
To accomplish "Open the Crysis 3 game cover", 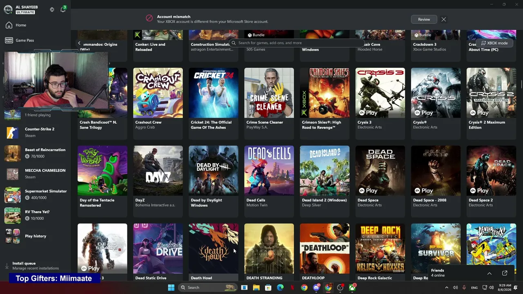I will (x=380, y=93).
